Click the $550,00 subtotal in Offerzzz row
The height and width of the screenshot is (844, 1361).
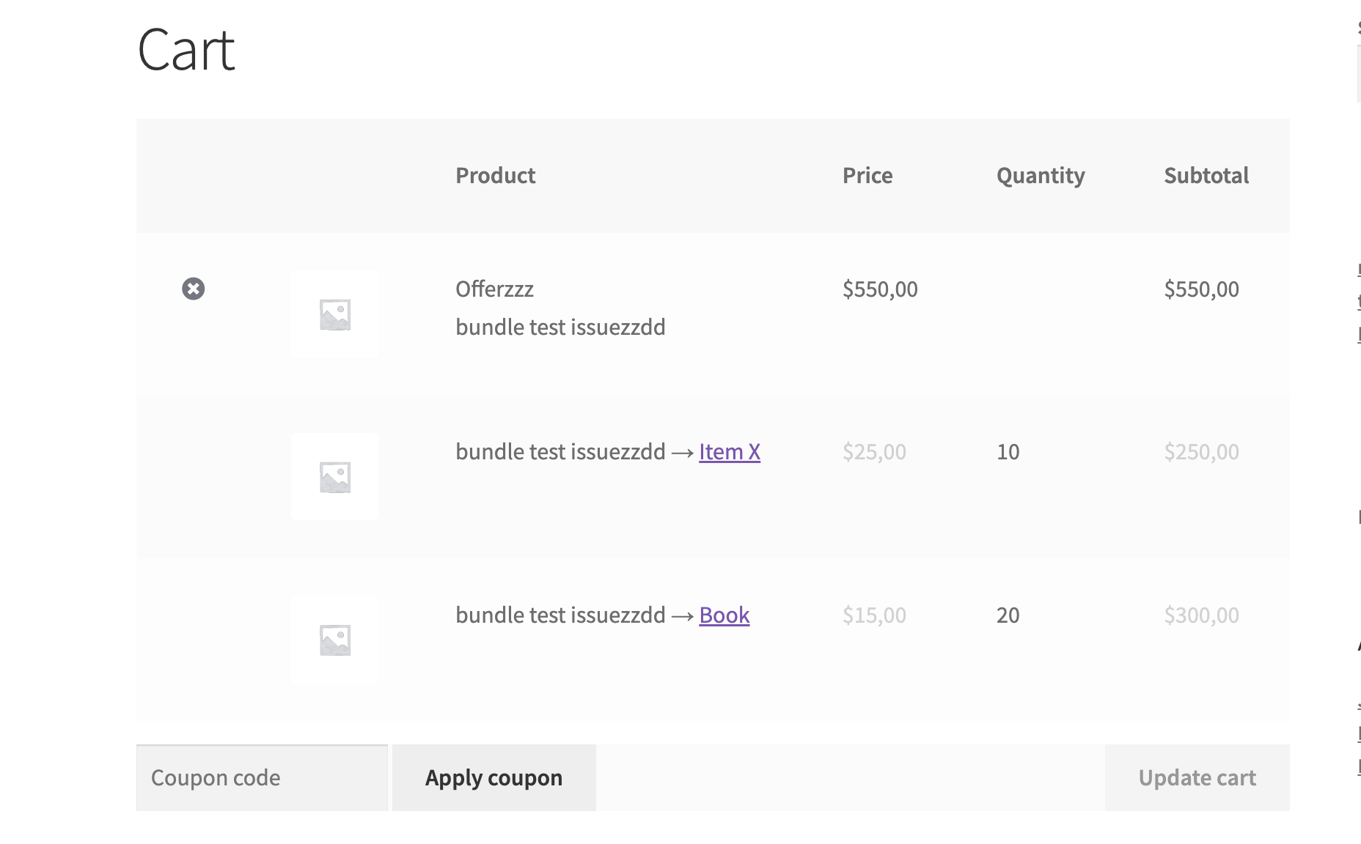(x=1201, y=289)
